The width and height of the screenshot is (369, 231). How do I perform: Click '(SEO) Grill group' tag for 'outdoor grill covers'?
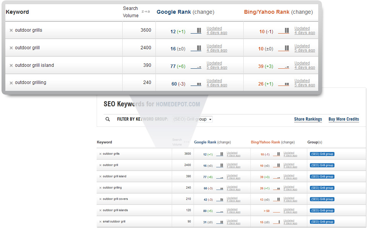coord(322,199)
